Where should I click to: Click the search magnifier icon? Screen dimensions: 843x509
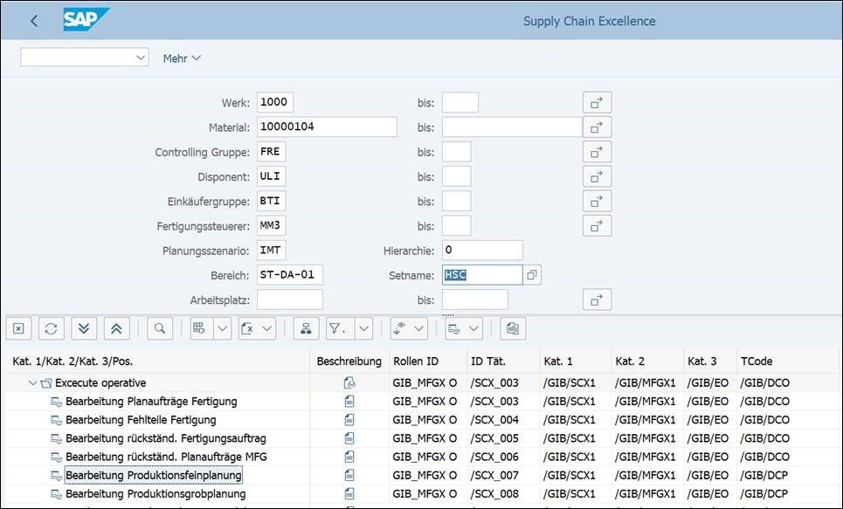tap(160, 328)
